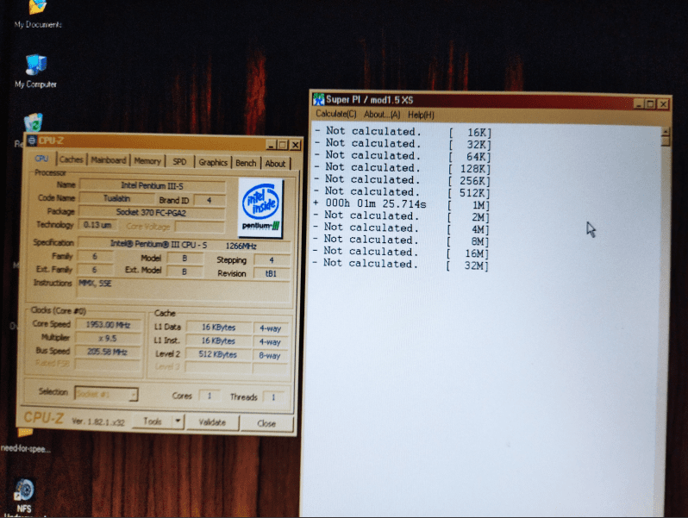Click the Level 2 cache 512 KBytes value
This screenshot has height=518, width=688.
tap(218, 354)
